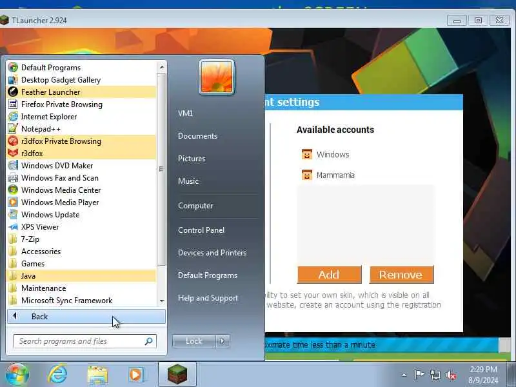The width and height of the screenshot is (516, 387).
Task: Open Devices and Printers
Action: (212, 253)
